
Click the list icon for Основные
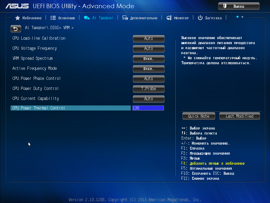(53, 18)
